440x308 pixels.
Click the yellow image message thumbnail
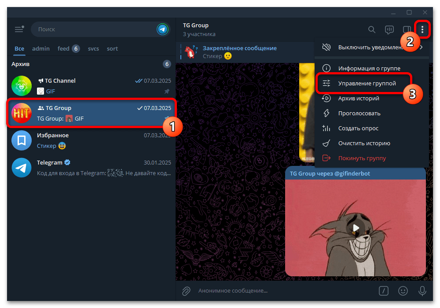307,112
